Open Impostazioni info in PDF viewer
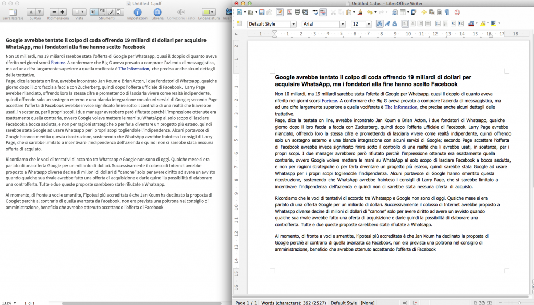534x305 pixels. click(x=138, y=12)
